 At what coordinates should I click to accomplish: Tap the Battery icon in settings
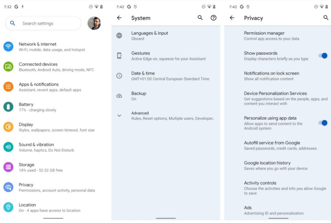[x=8, y=107]
